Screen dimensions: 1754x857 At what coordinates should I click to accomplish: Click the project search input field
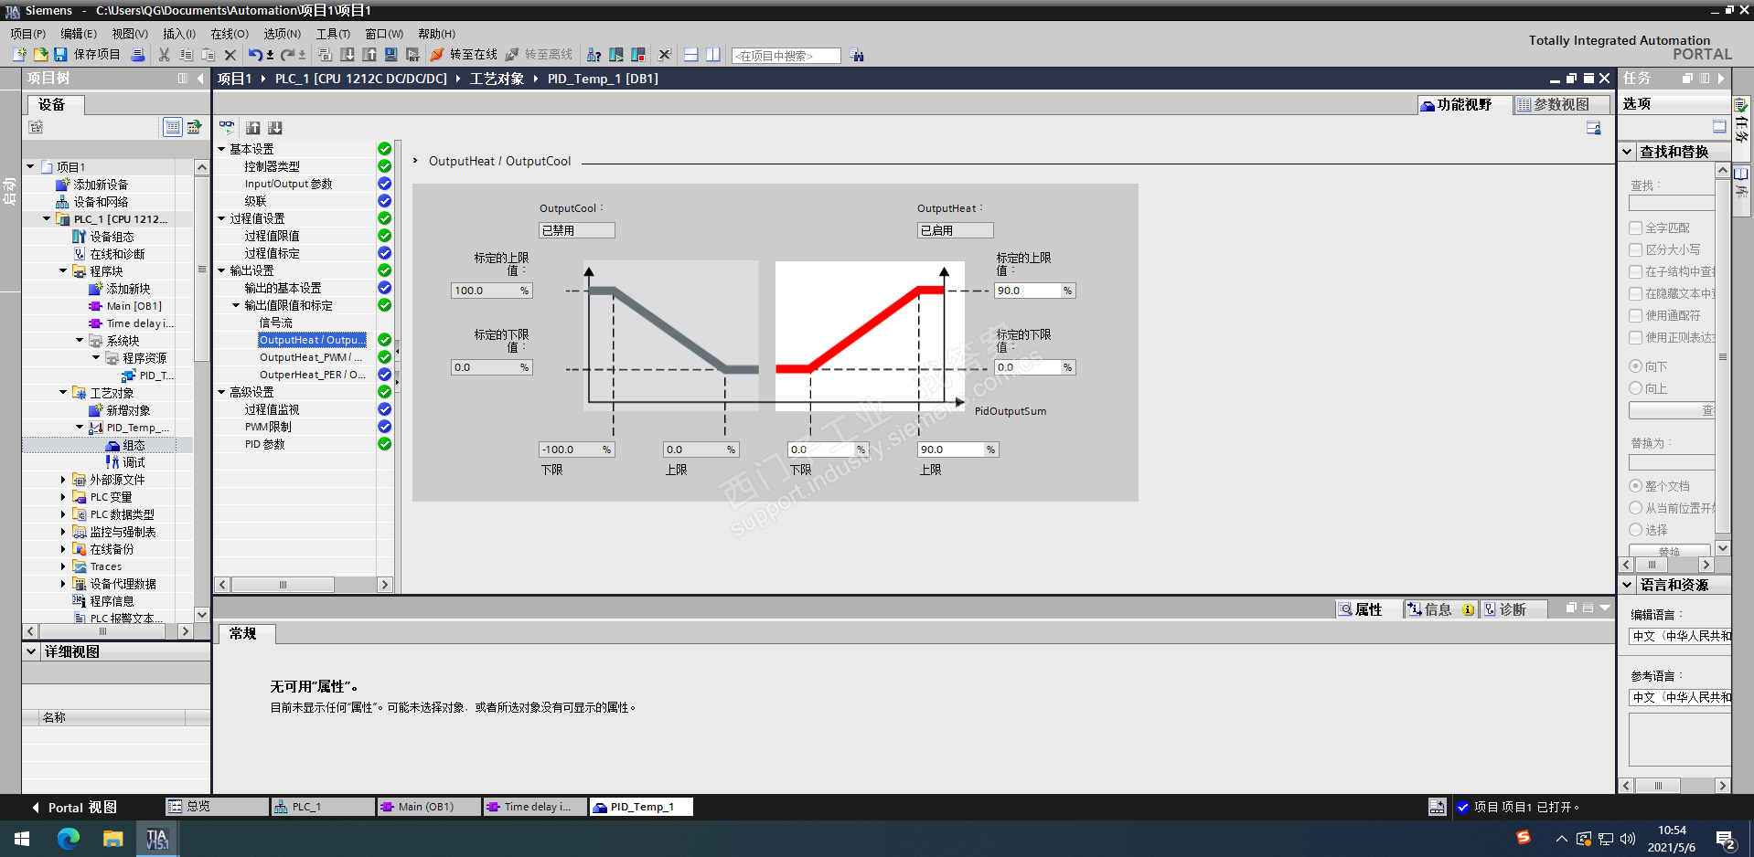coord(786,56)
